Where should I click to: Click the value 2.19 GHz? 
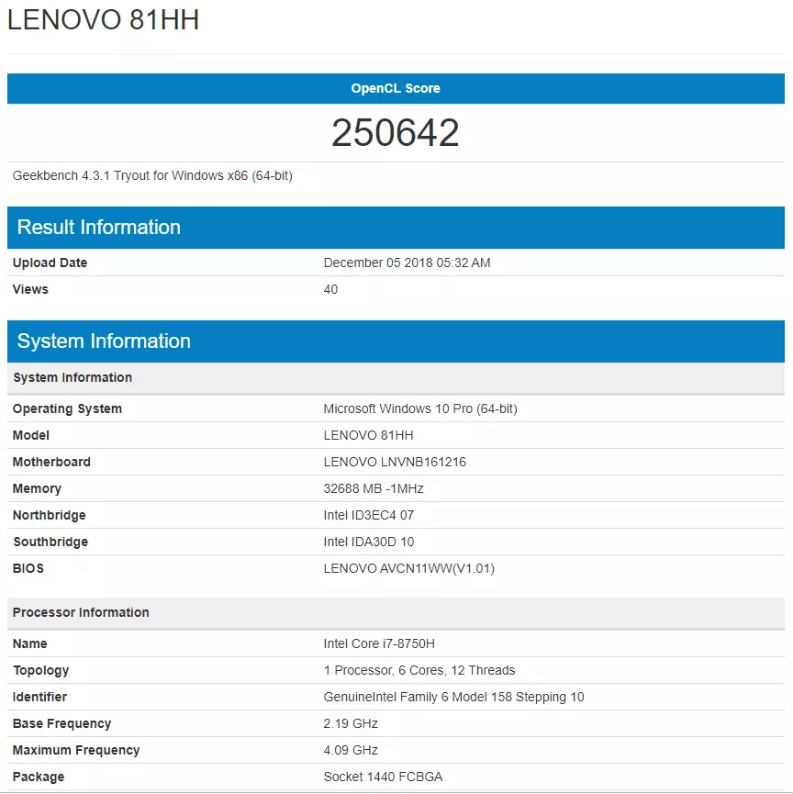(351, 723)
